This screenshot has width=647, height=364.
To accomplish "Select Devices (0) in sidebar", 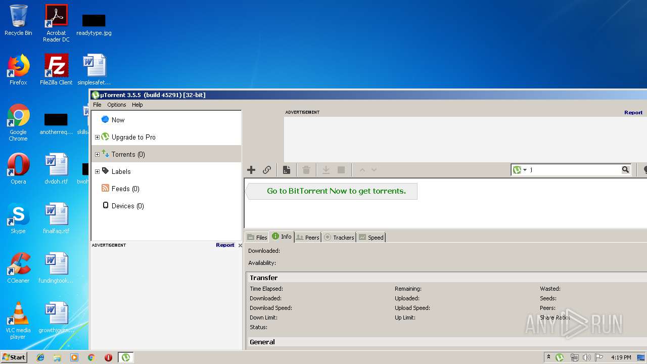I will click(127, 206).
